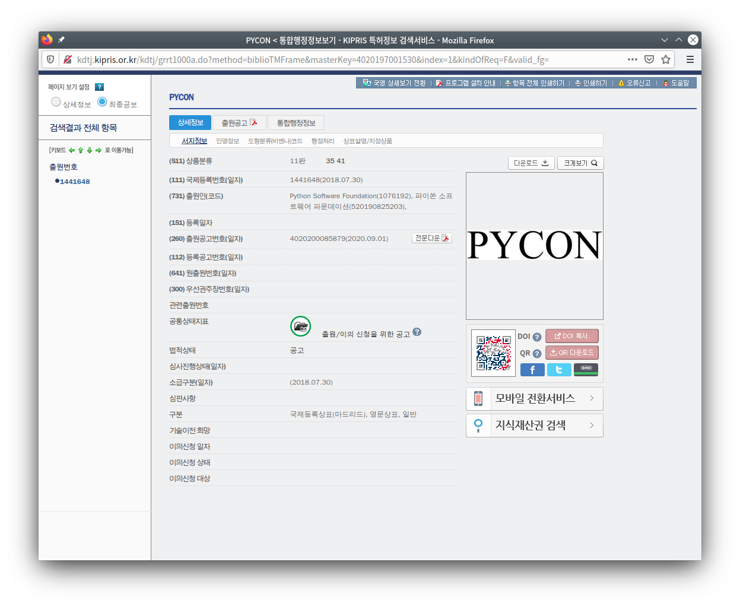Screen dimensions: 740x606
Task: Open the Firefox hamburger menu
Action: point(690,59)
